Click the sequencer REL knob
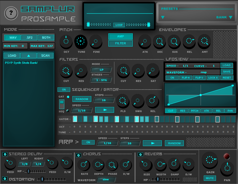The height and width of the screenshot is (184, 238). (152, 101)
